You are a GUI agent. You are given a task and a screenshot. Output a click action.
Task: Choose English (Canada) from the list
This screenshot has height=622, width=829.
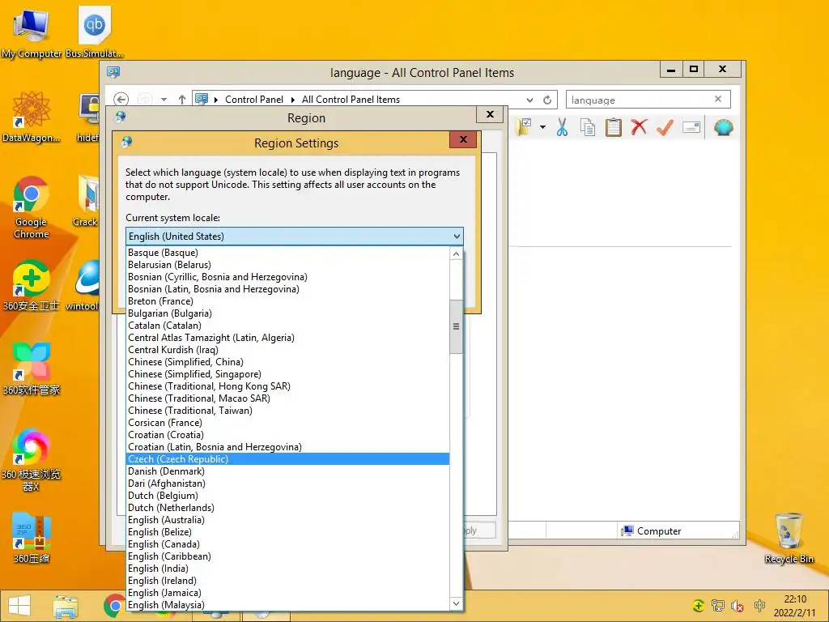[x=287, y=544]
